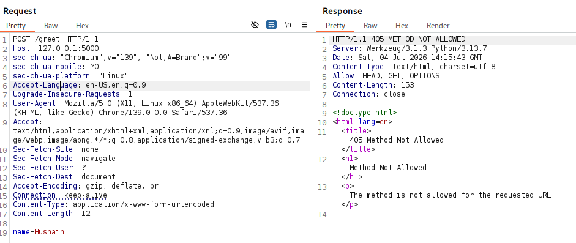Click the '405 Method Not Allowed' title text
Viewport: 576px width, 243px height.
tap(397, 140)
